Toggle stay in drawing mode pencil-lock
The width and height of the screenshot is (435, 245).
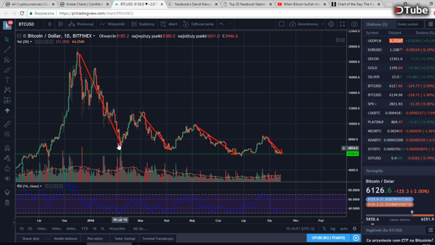pos(7,158)
